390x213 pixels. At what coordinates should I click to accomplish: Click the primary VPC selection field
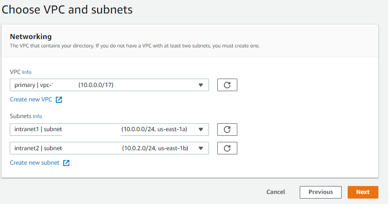click(x=102, y=85)
